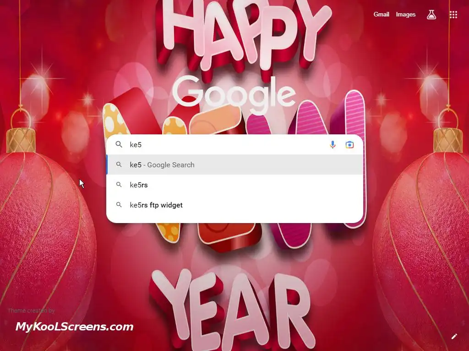Open the Google apps grid
This screenshot has height=351, width=469.
point(453,15)
